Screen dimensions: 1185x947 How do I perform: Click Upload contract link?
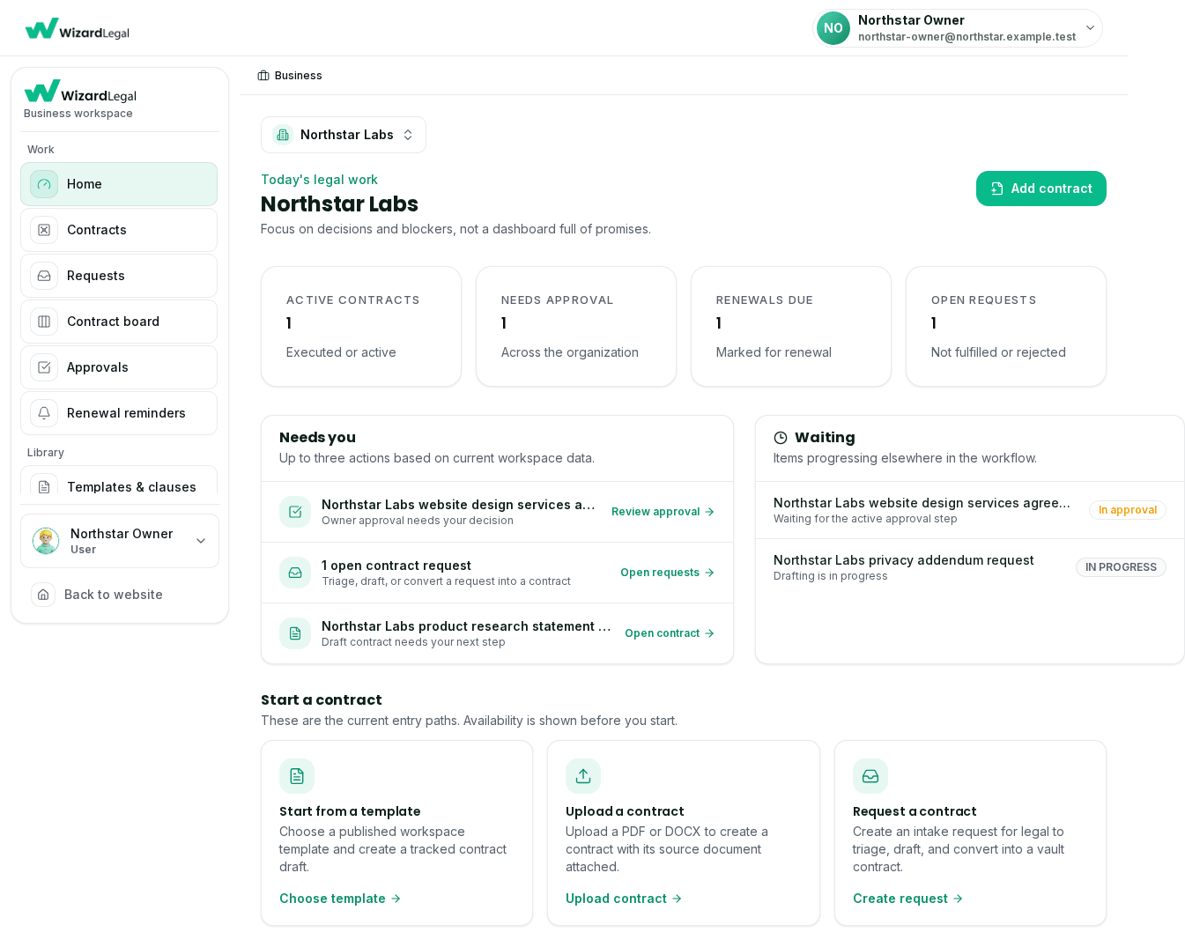pos(624,899)
